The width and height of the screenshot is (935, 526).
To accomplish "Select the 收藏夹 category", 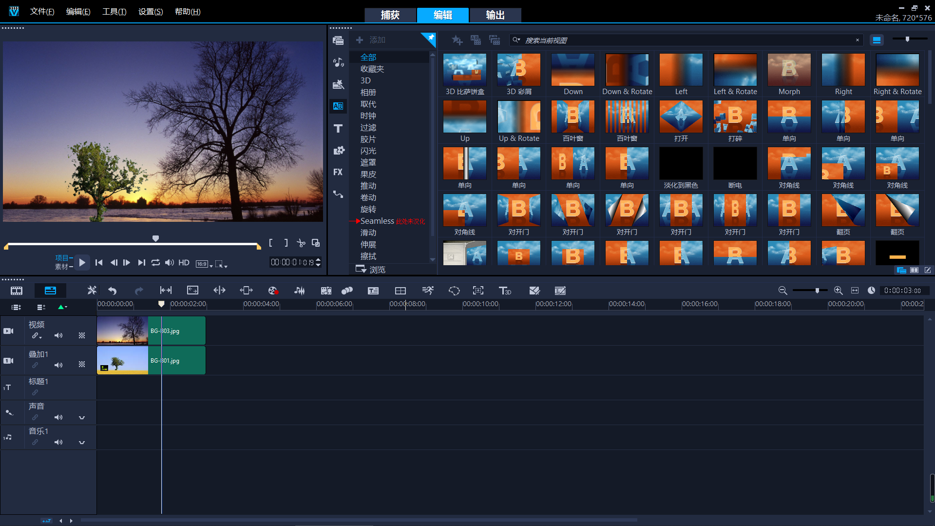I will [372, 69].
